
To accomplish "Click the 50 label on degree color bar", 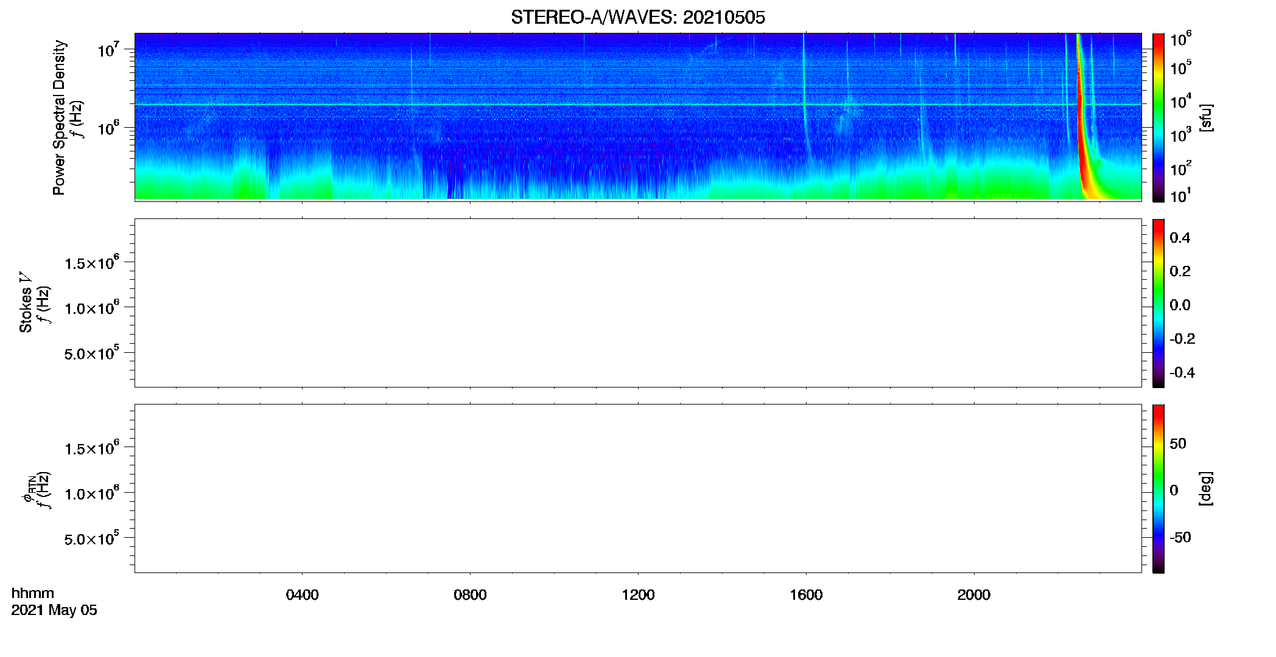I will click(1177, 444).
